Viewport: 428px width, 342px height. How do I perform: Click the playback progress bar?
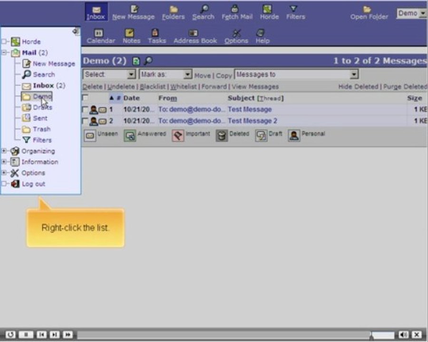[x=236, y=334]
